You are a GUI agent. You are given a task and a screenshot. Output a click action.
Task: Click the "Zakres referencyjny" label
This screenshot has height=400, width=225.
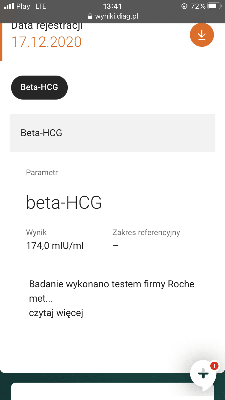tap(146, 232)
